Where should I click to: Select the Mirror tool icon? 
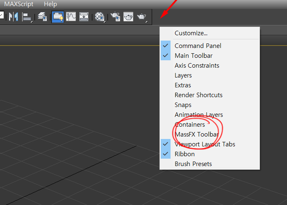click(14, 17)
